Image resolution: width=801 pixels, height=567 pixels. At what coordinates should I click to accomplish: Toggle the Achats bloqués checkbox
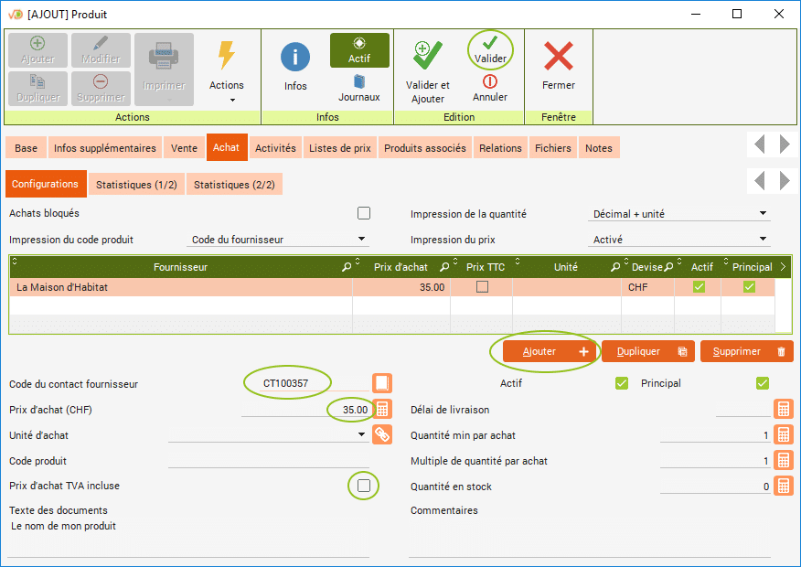(x=364, y=213)
